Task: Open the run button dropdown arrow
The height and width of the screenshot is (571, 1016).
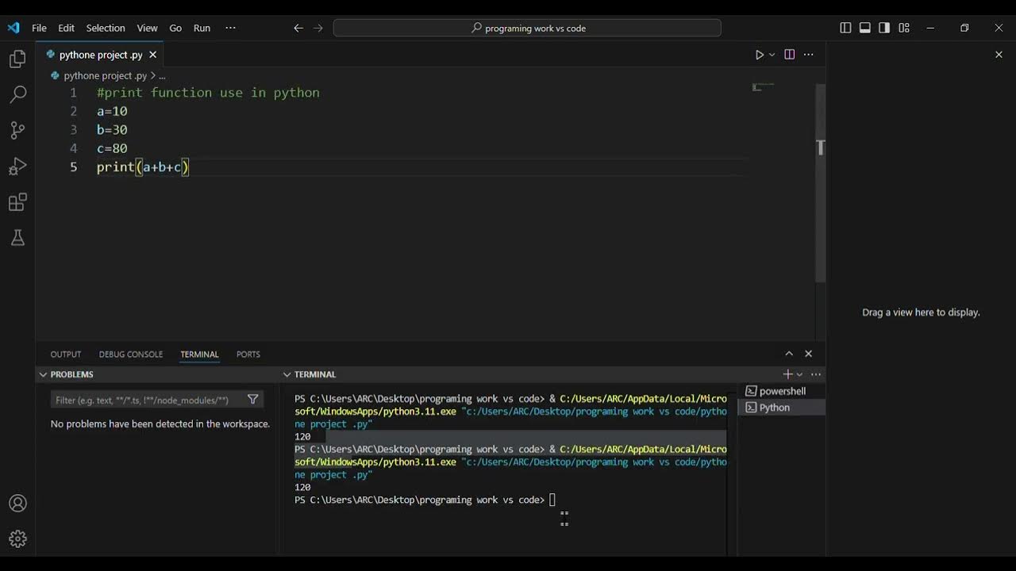Action: (x=772, y=56)
